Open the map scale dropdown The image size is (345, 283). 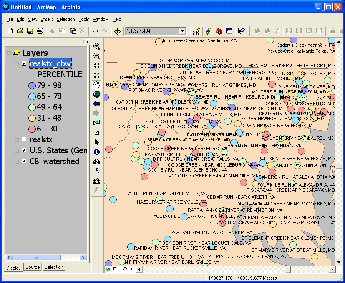182,31
